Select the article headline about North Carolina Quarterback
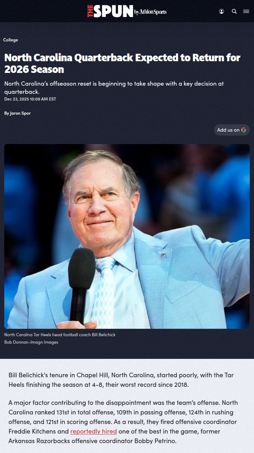The height and width of the screenshot is (453, 254). [122, 63]
